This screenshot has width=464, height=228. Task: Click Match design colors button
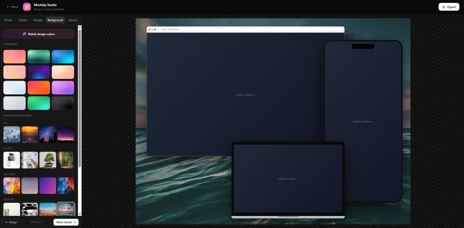(x=39, y=34)
